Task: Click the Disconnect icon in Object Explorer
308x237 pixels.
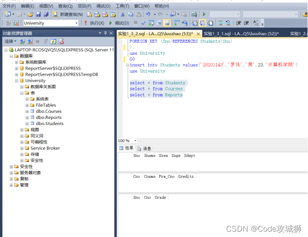Action: point(30,41)
